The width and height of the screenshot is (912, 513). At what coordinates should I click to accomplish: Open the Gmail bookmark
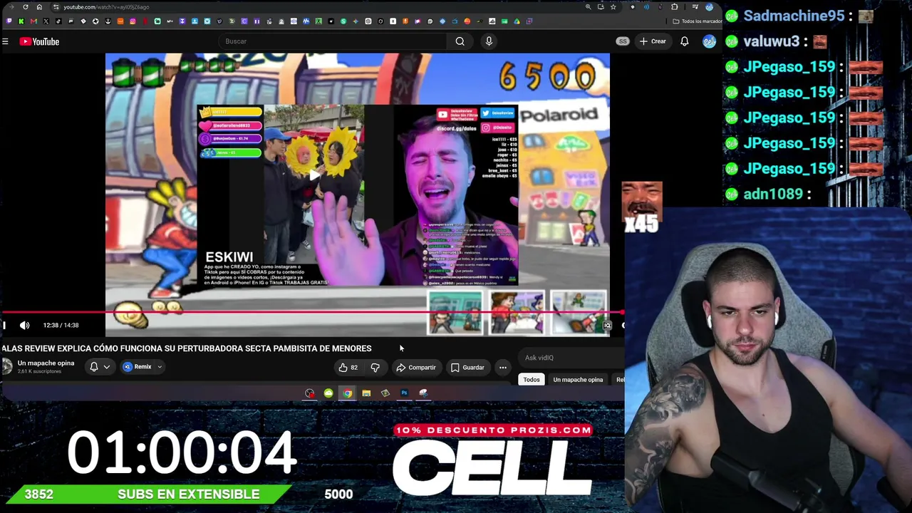pyautogui.click(x=33, y=21)
